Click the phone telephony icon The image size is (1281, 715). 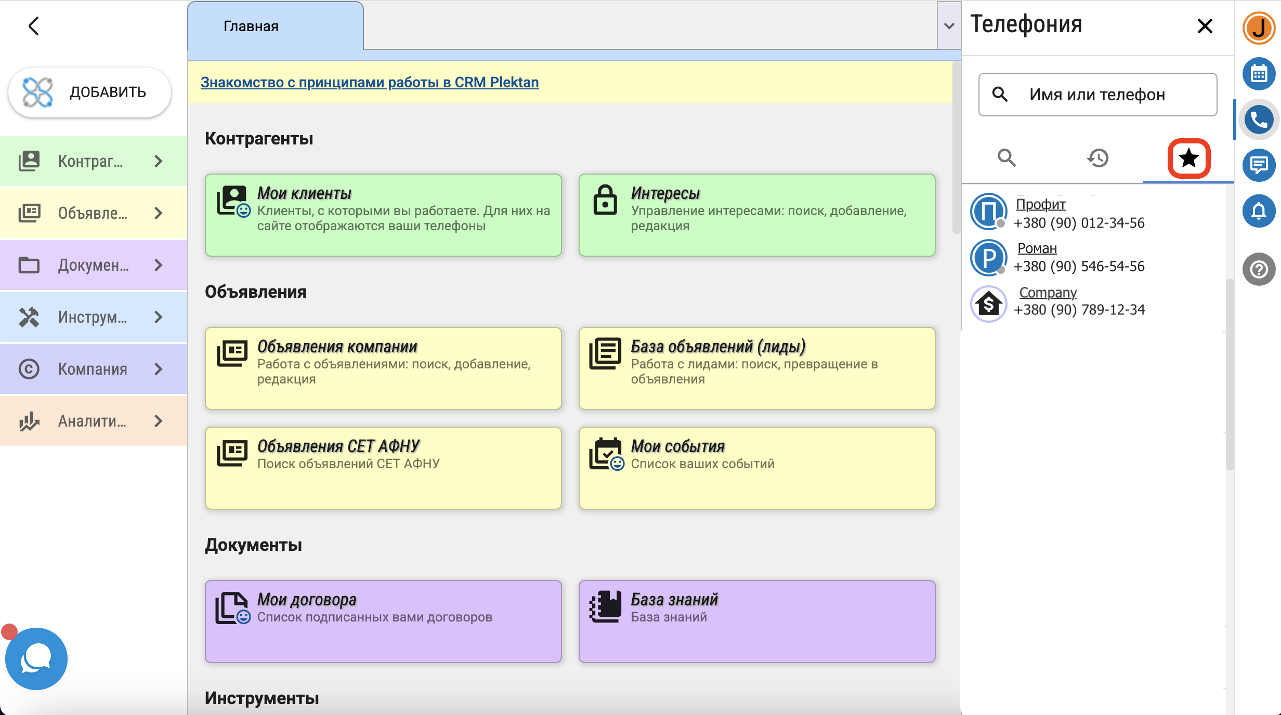click(1259, 120)
